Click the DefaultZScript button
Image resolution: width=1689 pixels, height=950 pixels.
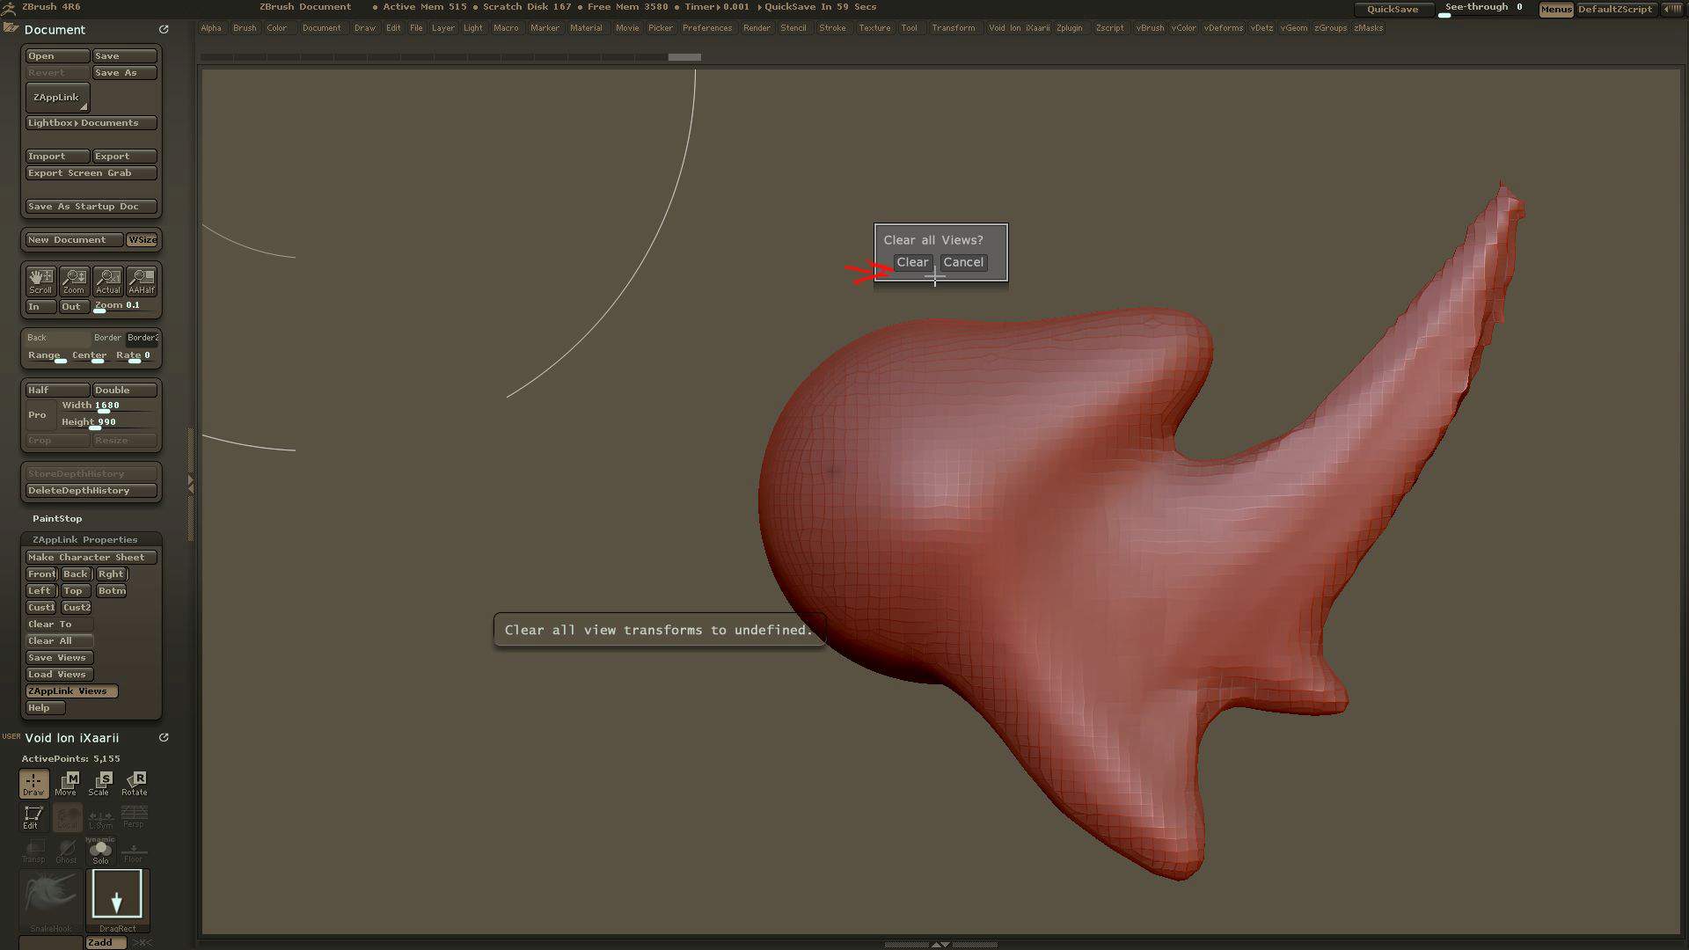pyautogui.click(x=1615, y=9)
